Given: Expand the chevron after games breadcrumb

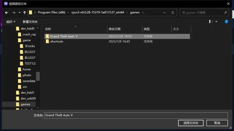Looking at the screenshot, I should coord(143,12).
